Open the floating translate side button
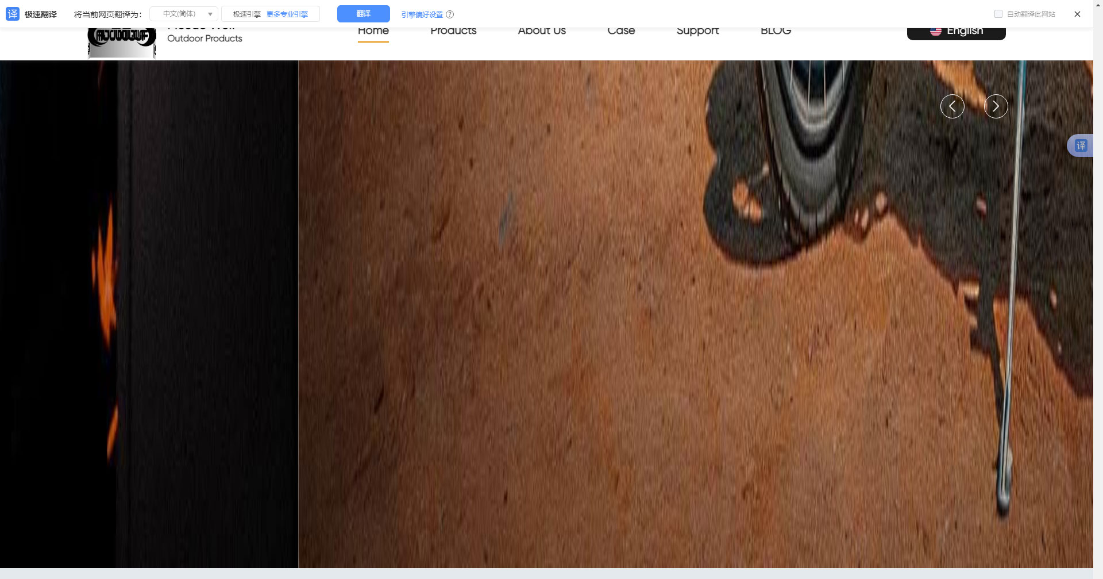Screen dimensions: 1103x579 [x=1081, y=145]
